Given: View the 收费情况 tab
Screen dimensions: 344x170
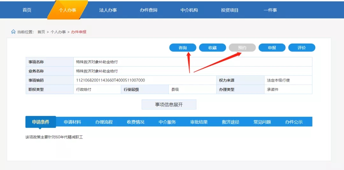Looking at the screenshot, I should [136, 122].
